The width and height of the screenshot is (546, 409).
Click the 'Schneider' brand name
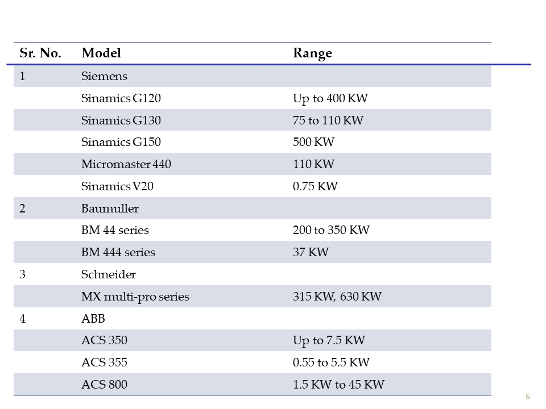(x=109, y=274)
